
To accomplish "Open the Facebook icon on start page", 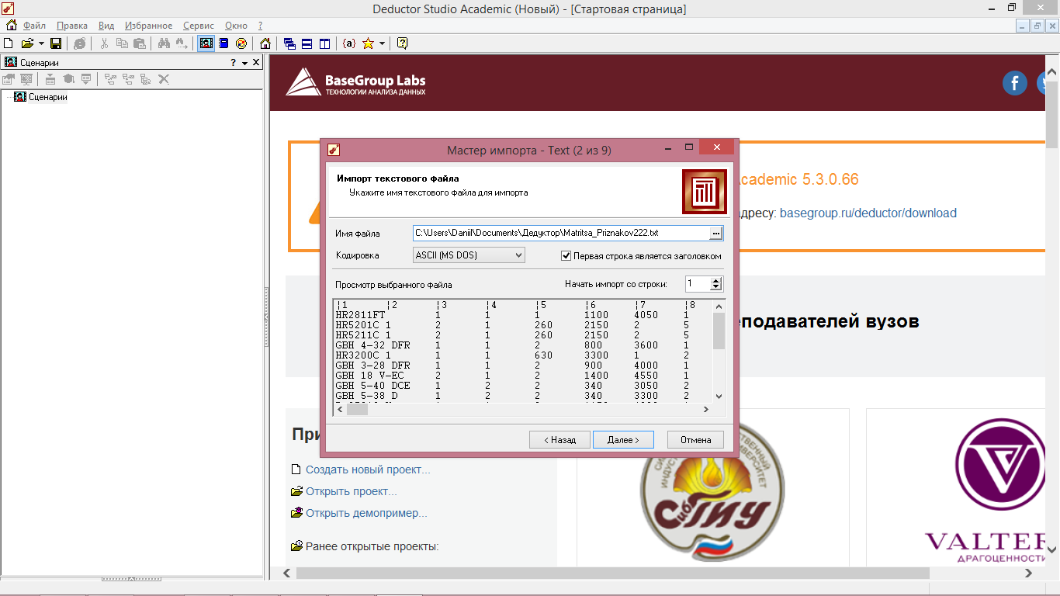I will click(x=1015, y=83).
